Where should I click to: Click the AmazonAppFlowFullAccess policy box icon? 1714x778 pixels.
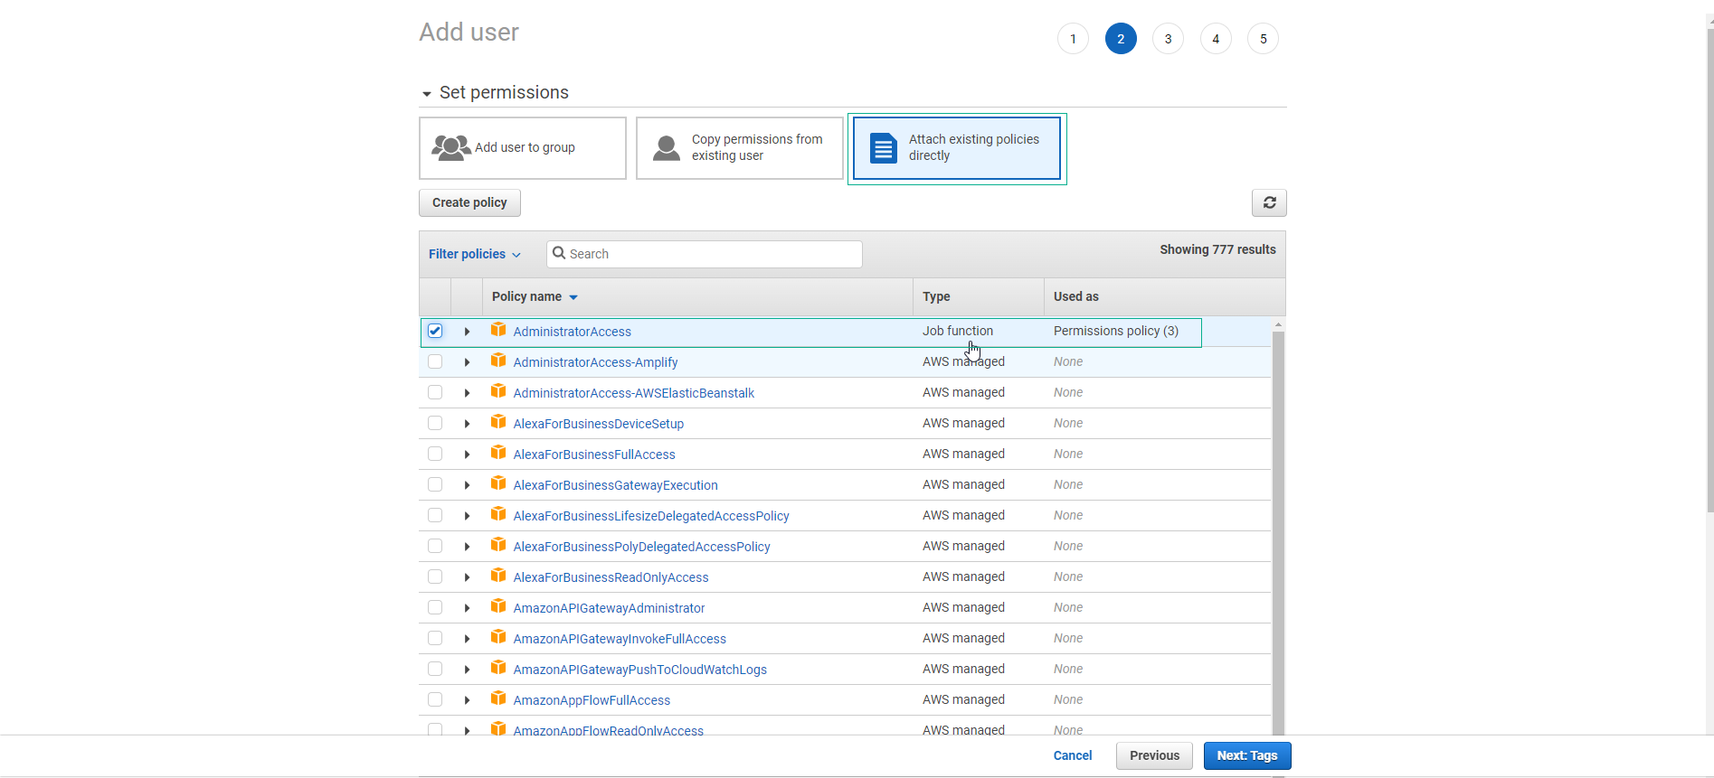tap(498, 698)
